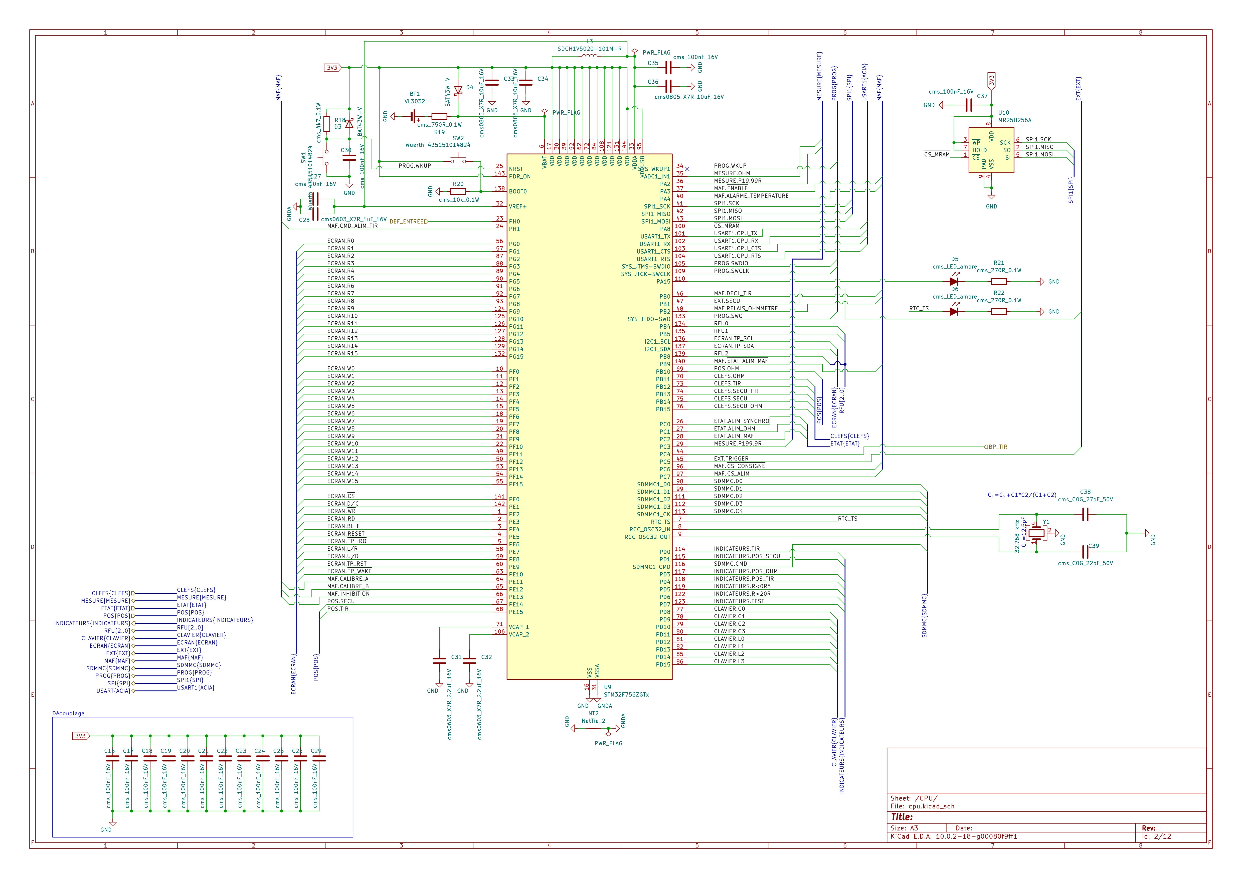1242x878 pixels.
Task: Select capacitor C38 symbol
Action: click(x=1085, y=514)
